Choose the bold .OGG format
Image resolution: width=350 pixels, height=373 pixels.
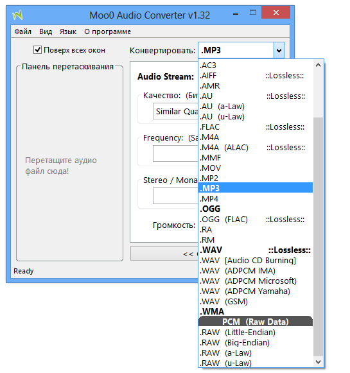click(x=256, y=209)
